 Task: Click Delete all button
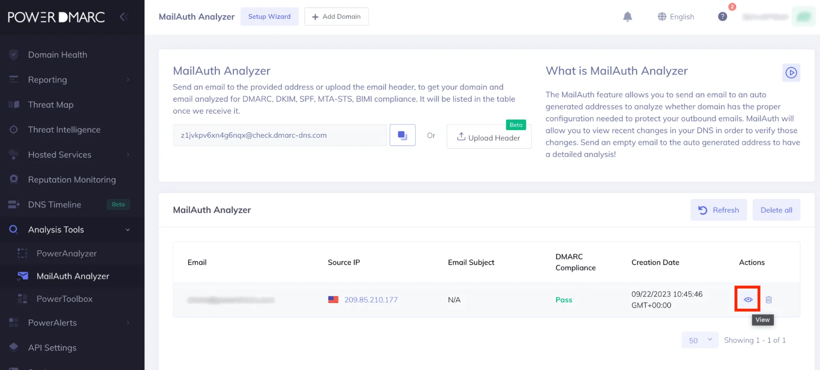776,210
